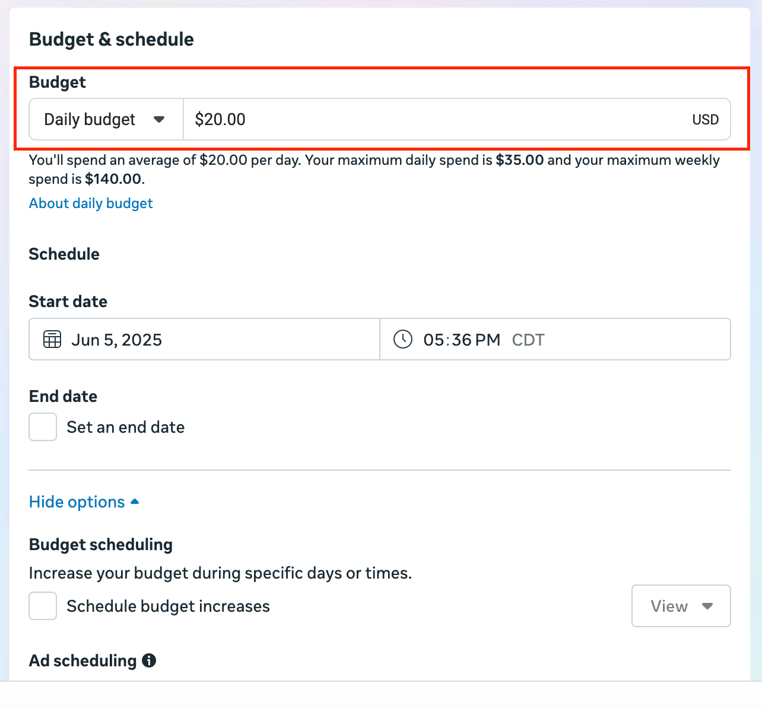This screenshot has height=709, width=762.
Task: Click the Schedule budget increases label
Action: tap(169, 606)
